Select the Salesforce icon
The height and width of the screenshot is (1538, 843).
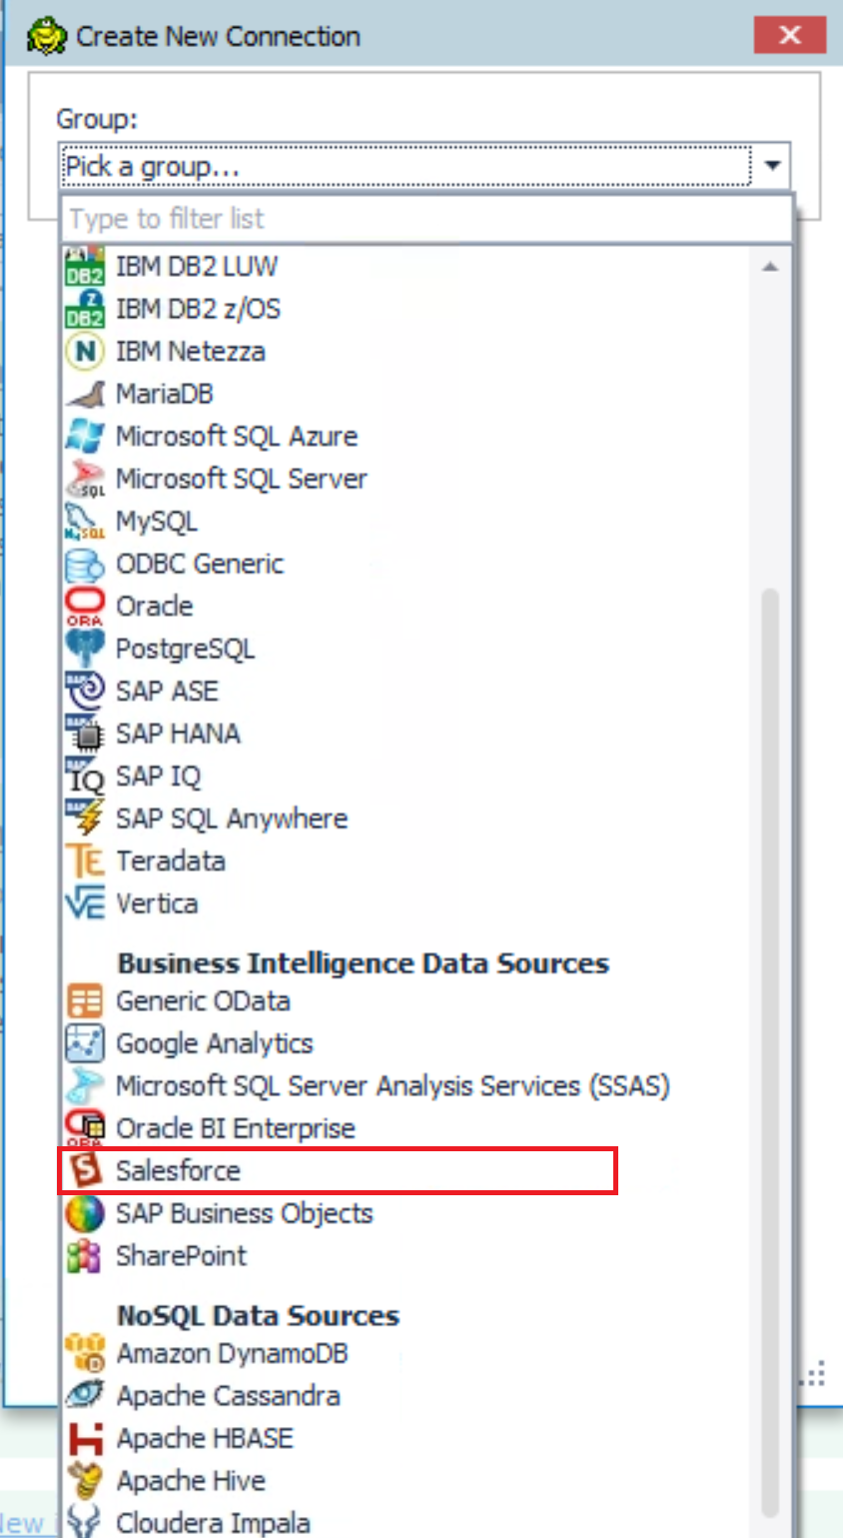(84, 1170)
